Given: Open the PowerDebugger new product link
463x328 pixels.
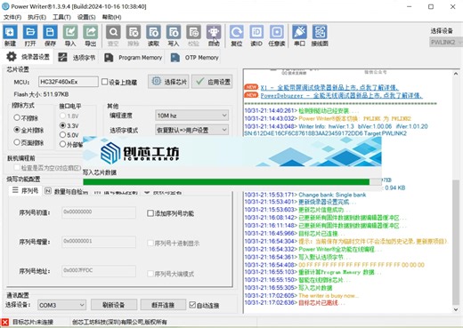Looking at the screenshot, I should (x=341, y=95).
